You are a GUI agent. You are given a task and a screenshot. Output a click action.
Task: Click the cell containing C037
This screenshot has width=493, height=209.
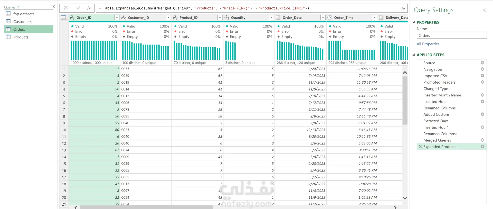(x=146, y=69)
